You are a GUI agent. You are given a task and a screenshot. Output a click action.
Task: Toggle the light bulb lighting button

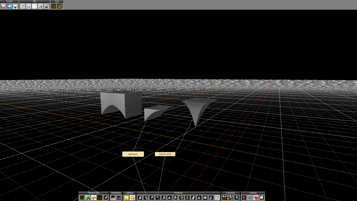[126, 198]
